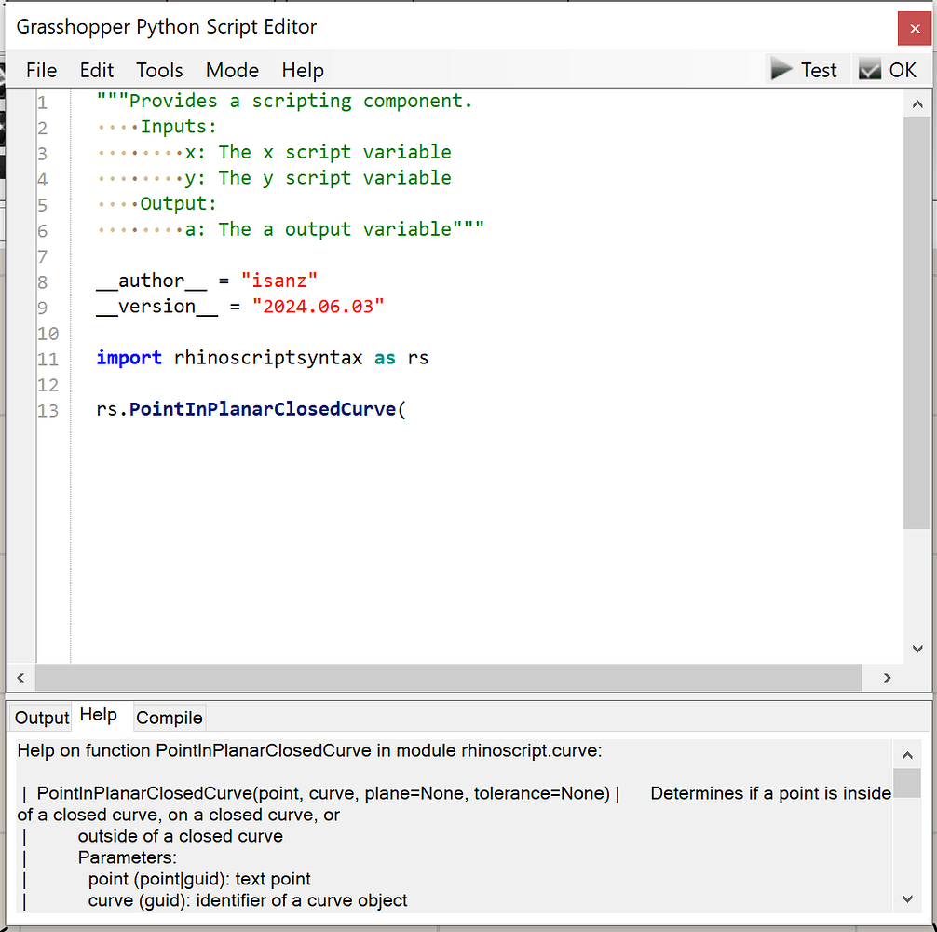The image size is (937, 932).
Task: Click the left arrow of the horizontal scrollbar
Action: [x=20, y=678]
